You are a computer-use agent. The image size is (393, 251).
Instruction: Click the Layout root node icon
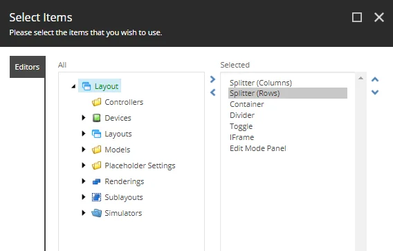[x=86, y=86]
